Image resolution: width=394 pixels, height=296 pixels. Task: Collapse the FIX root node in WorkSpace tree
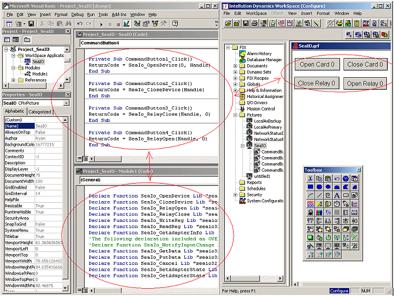point(228,47)
